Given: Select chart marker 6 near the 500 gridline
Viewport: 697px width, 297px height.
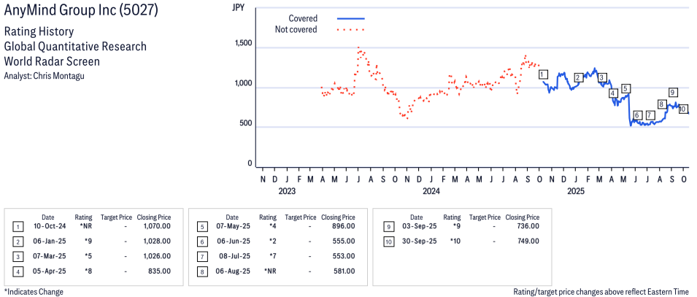Looking at the screenshot, I should [x=637, y=115].
